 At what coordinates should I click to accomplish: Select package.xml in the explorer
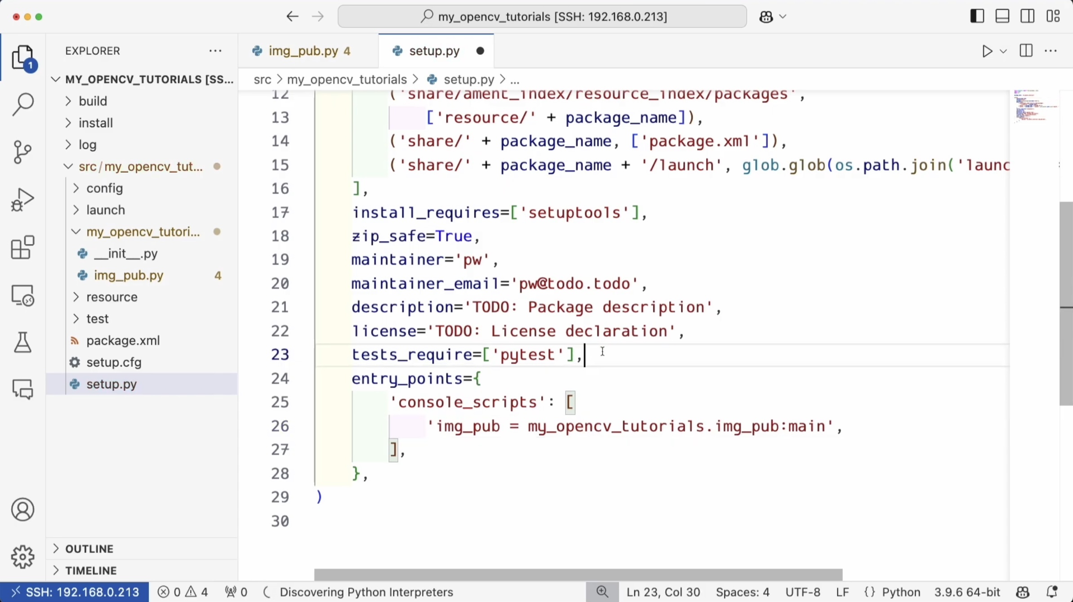(123, 341)
